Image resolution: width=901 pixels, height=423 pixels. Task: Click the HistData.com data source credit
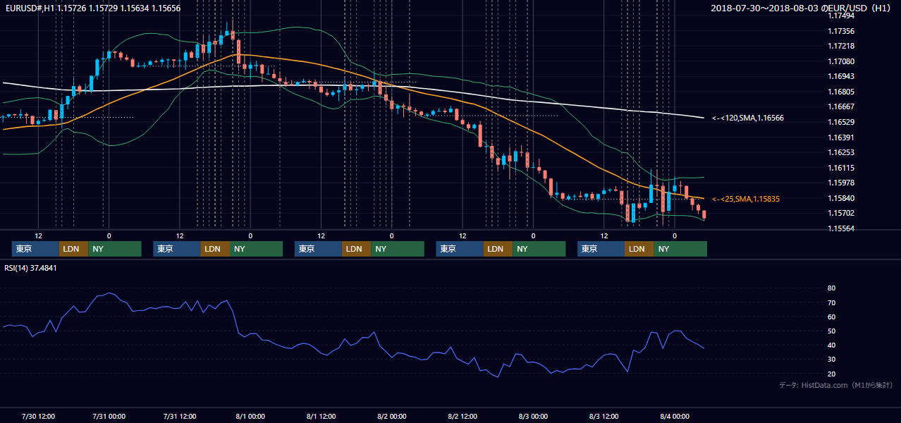pos(835,385)
